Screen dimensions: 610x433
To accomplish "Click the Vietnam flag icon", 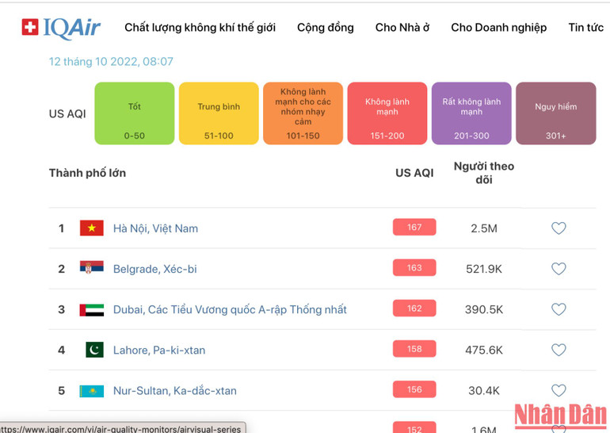I will tap(92, 228).
